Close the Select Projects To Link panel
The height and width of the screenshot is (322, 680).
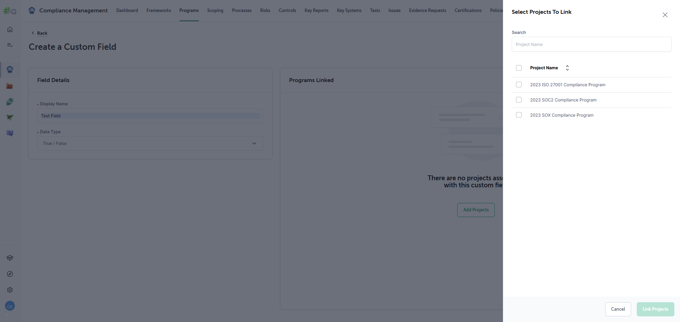665,15
